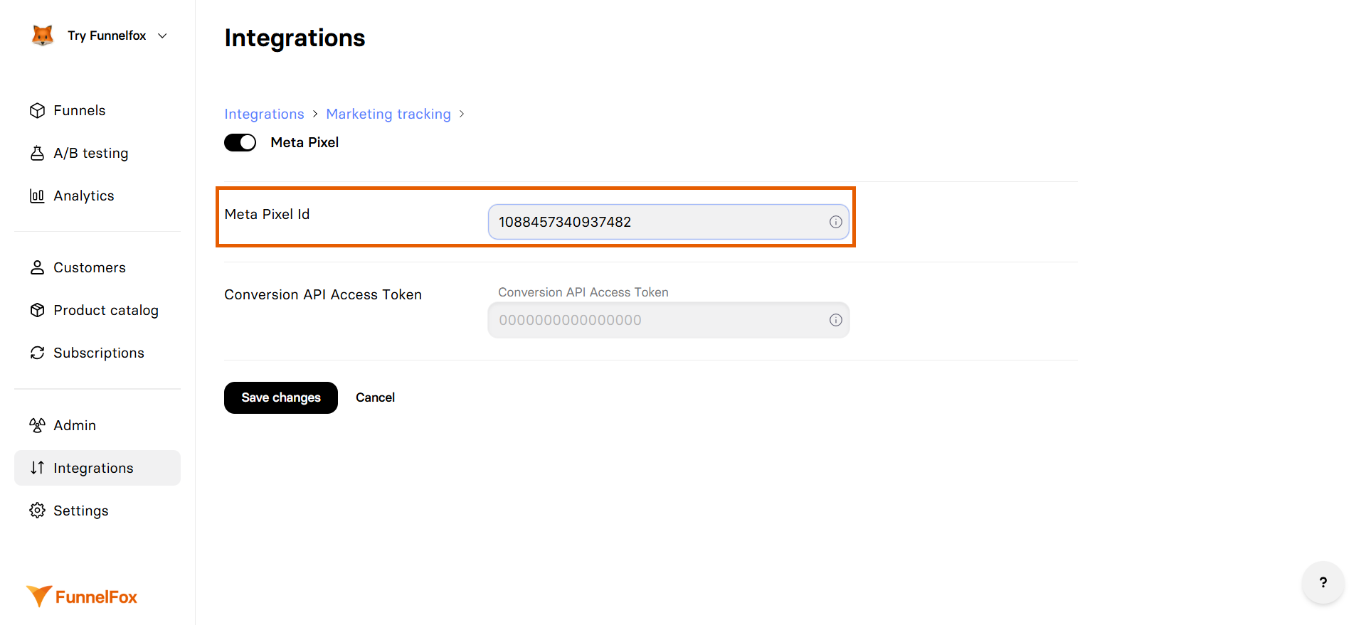Click the Product catalog box icon
The width and height of the screenshot is (1366, 625).
click(x=37, y=310)
